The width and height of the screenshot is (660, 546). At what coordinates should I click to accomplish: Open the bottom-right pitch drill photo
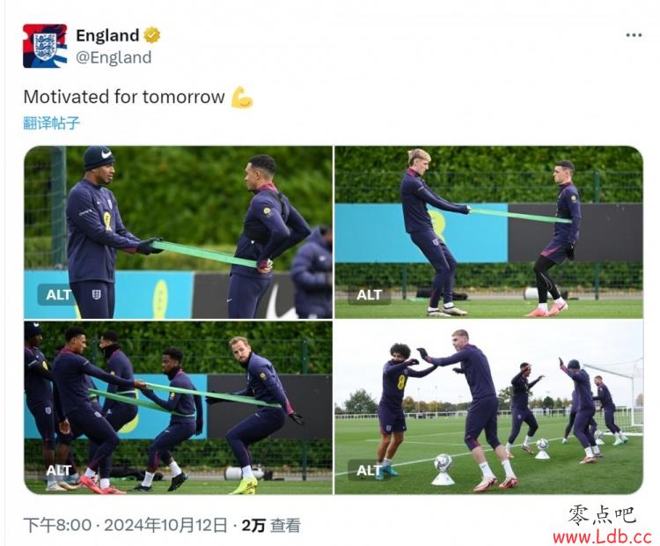[489, 408]
